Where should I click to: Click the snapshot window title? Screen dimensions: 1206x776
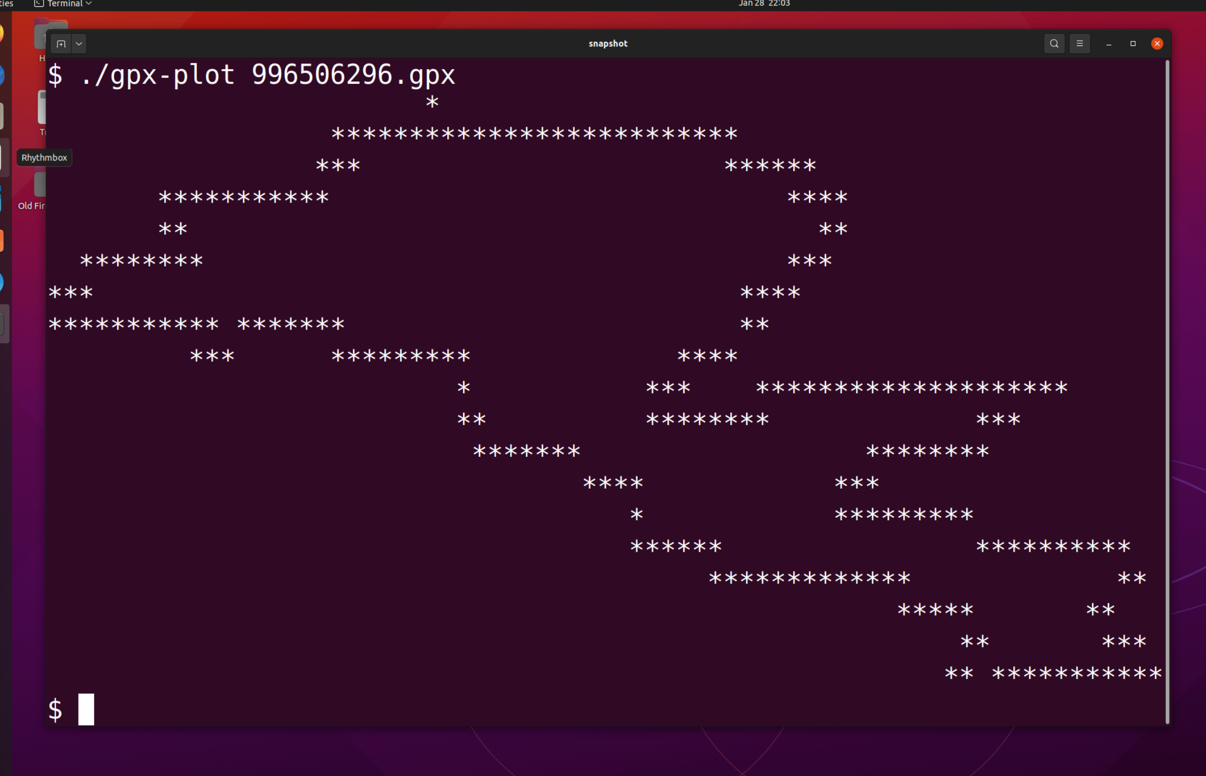608,44
